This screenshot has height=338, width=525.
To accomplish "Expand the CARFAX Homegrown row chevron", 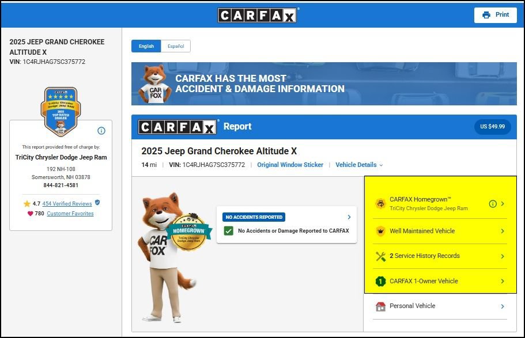I will click(503, 203).
